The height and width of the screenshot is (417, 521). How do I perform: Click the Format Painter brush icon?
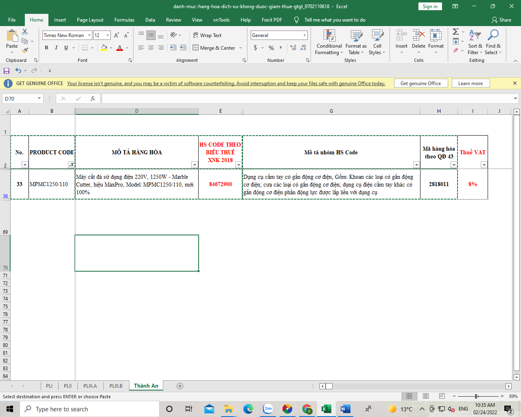click(25, 50)
